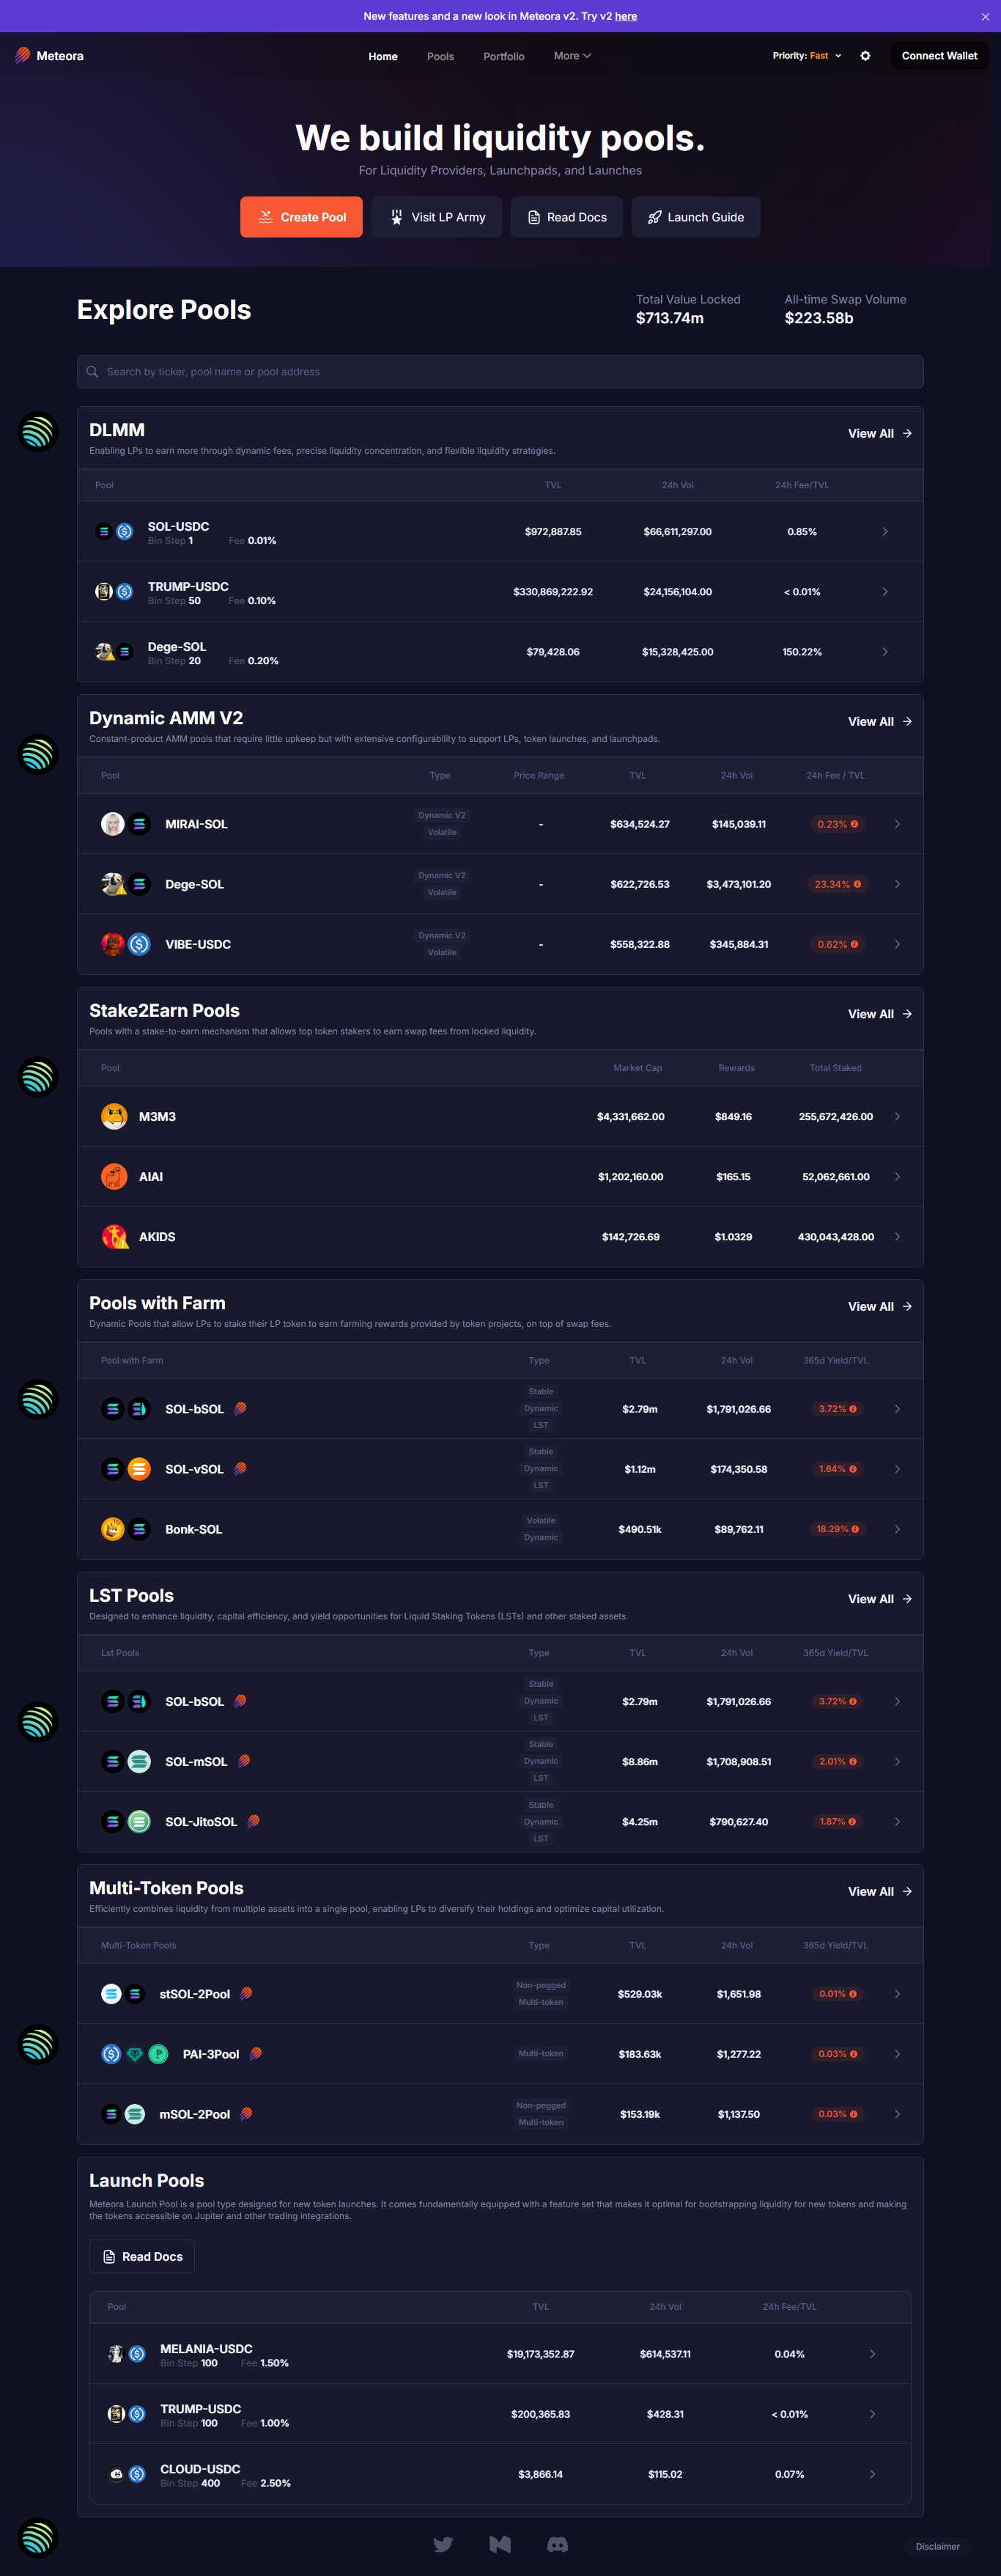Follow the 'here' link for v2

click(x=626, y=16)
